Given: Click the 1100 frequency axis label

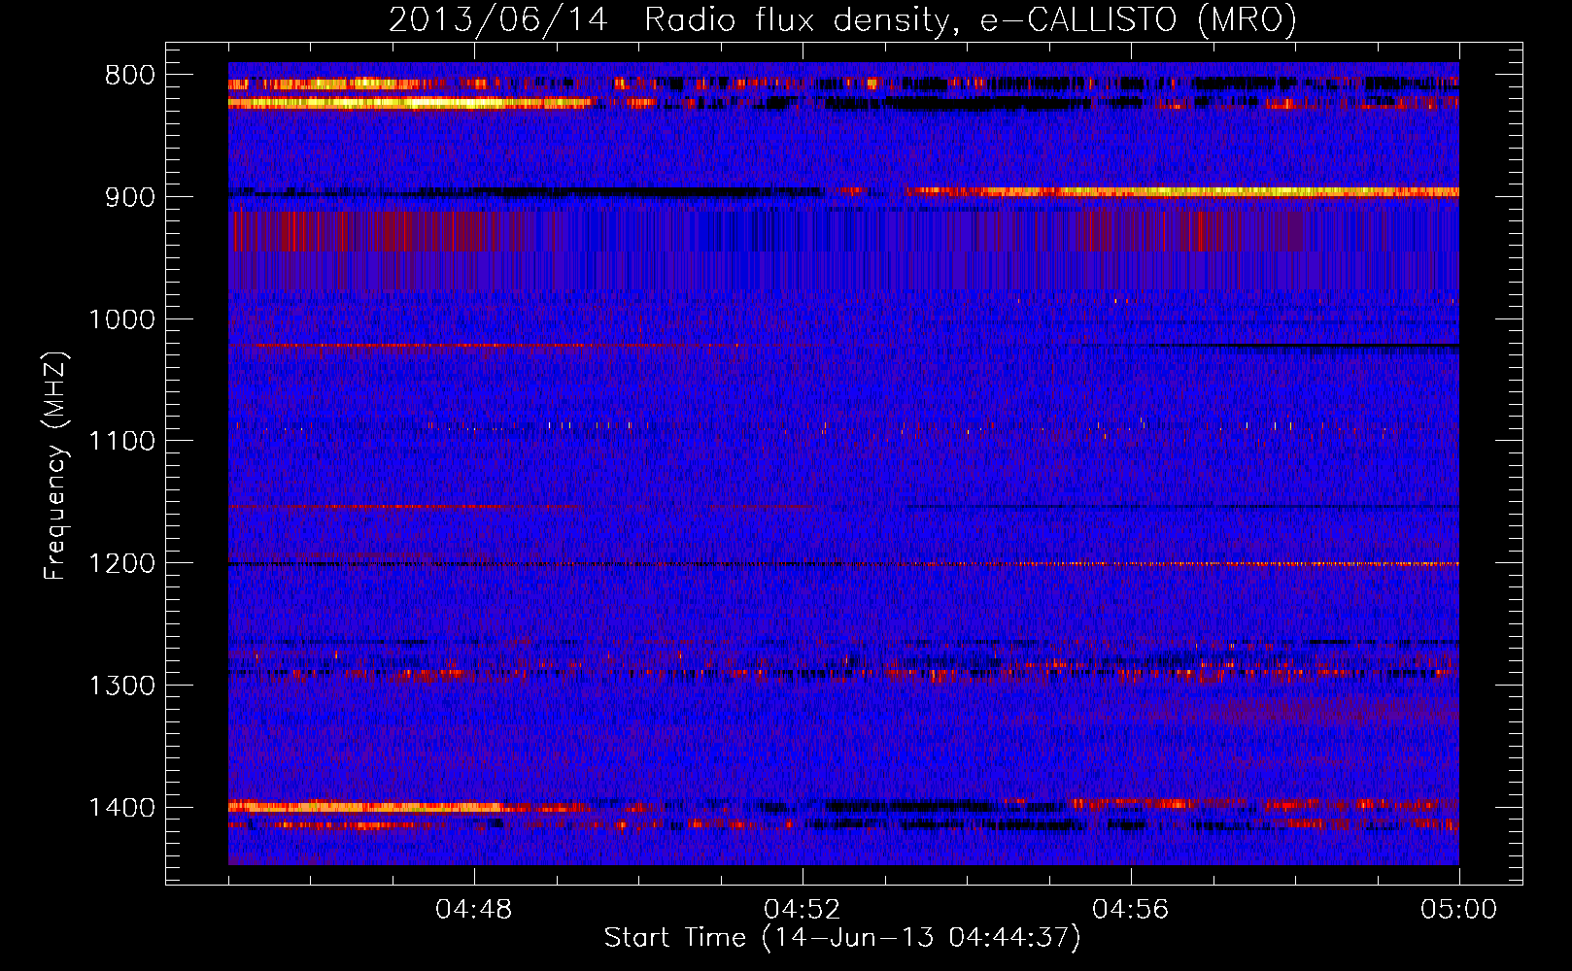Looking at the screenshot, I should 121,442.
